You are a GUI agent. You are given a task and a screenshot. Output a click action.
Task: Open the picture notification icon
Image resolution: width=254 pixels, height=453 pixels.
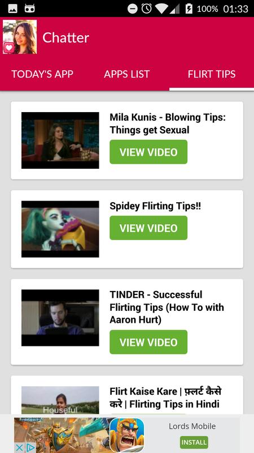pyautogui.click(x=12, y=8)
